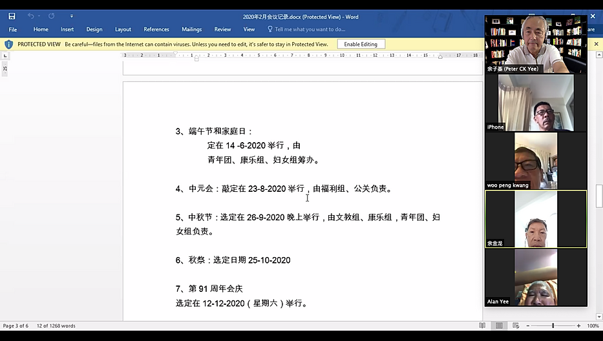
Task: Click the Redo icon in the quick access toolbar
Action: tap(51, 16)
